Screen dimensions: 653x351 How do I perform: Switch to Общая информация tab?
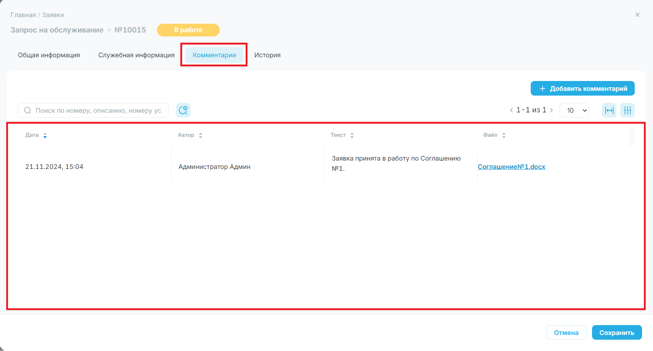click(x=49, y=55)
